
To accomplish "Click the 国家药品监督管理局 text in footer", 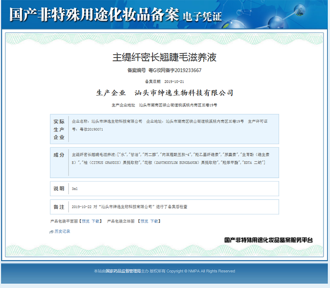I will [x=123, y=271].
